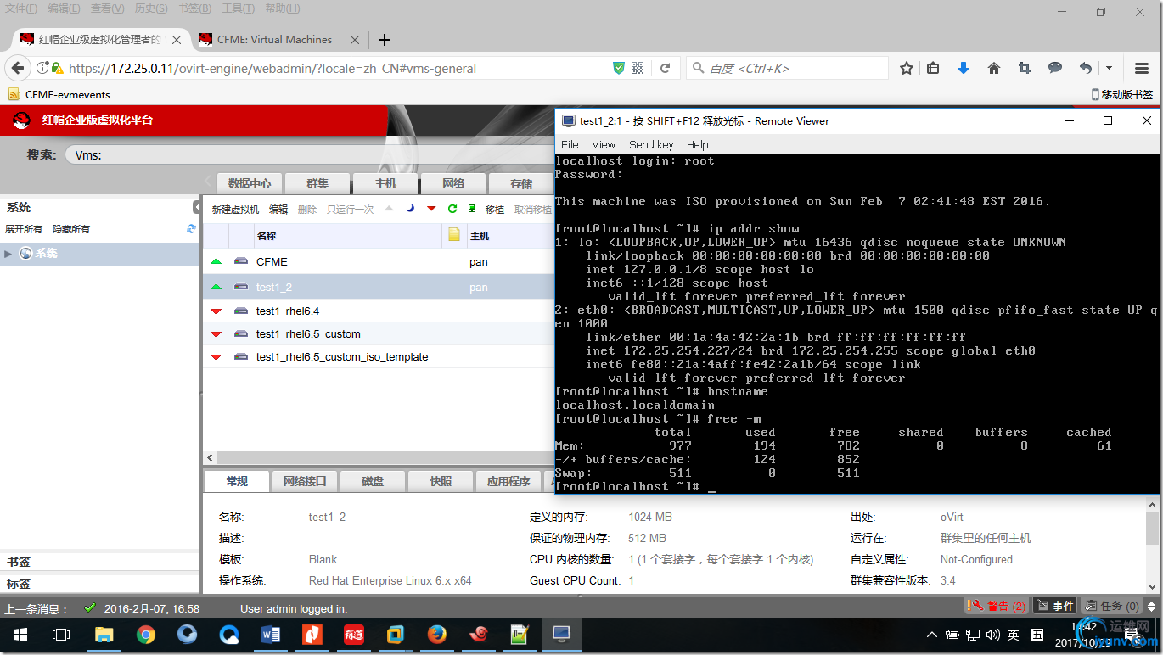Switch to the 数据中心 tab
Screen dimensions: 1163x655
coord(250,183)
